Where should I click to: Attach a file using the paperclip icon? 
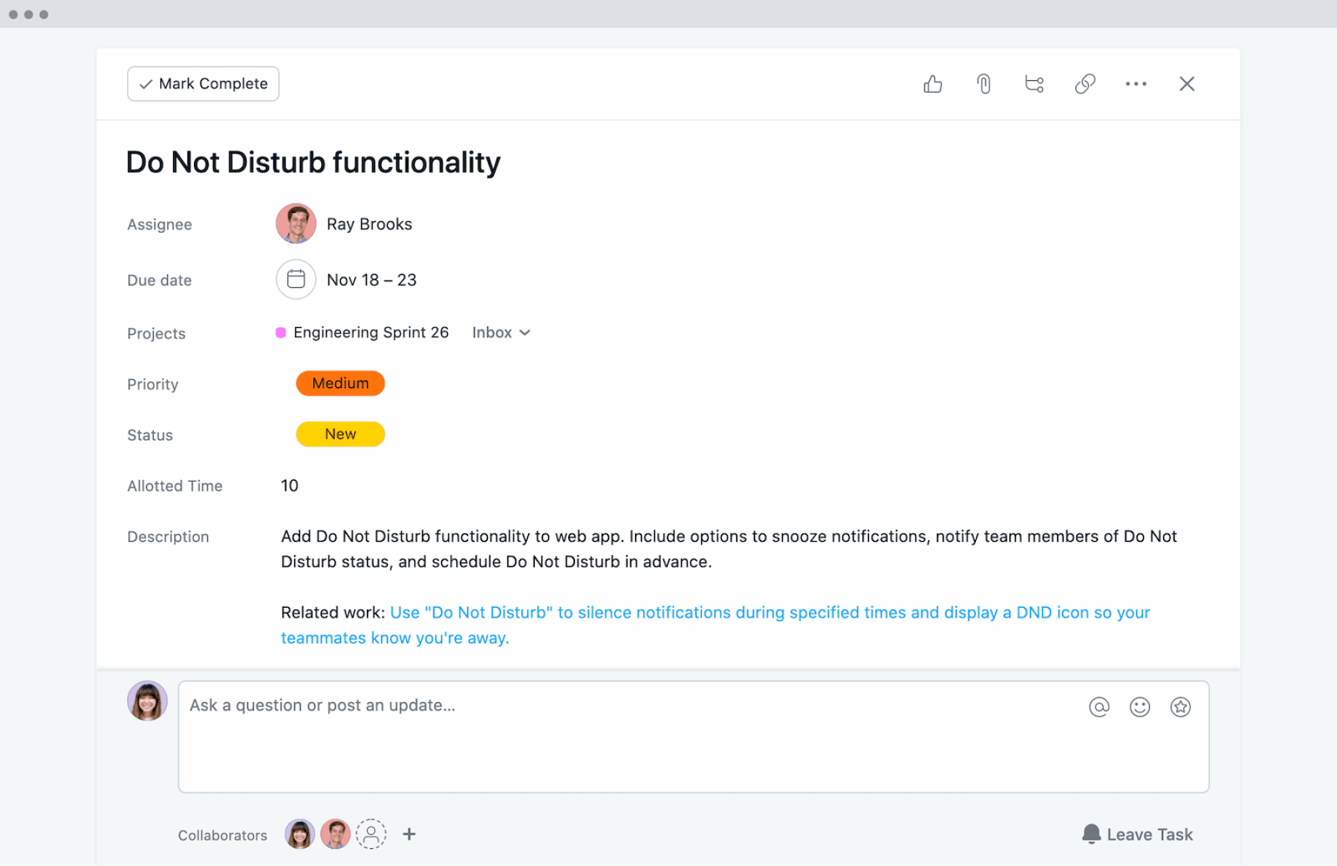coord(983,84)
